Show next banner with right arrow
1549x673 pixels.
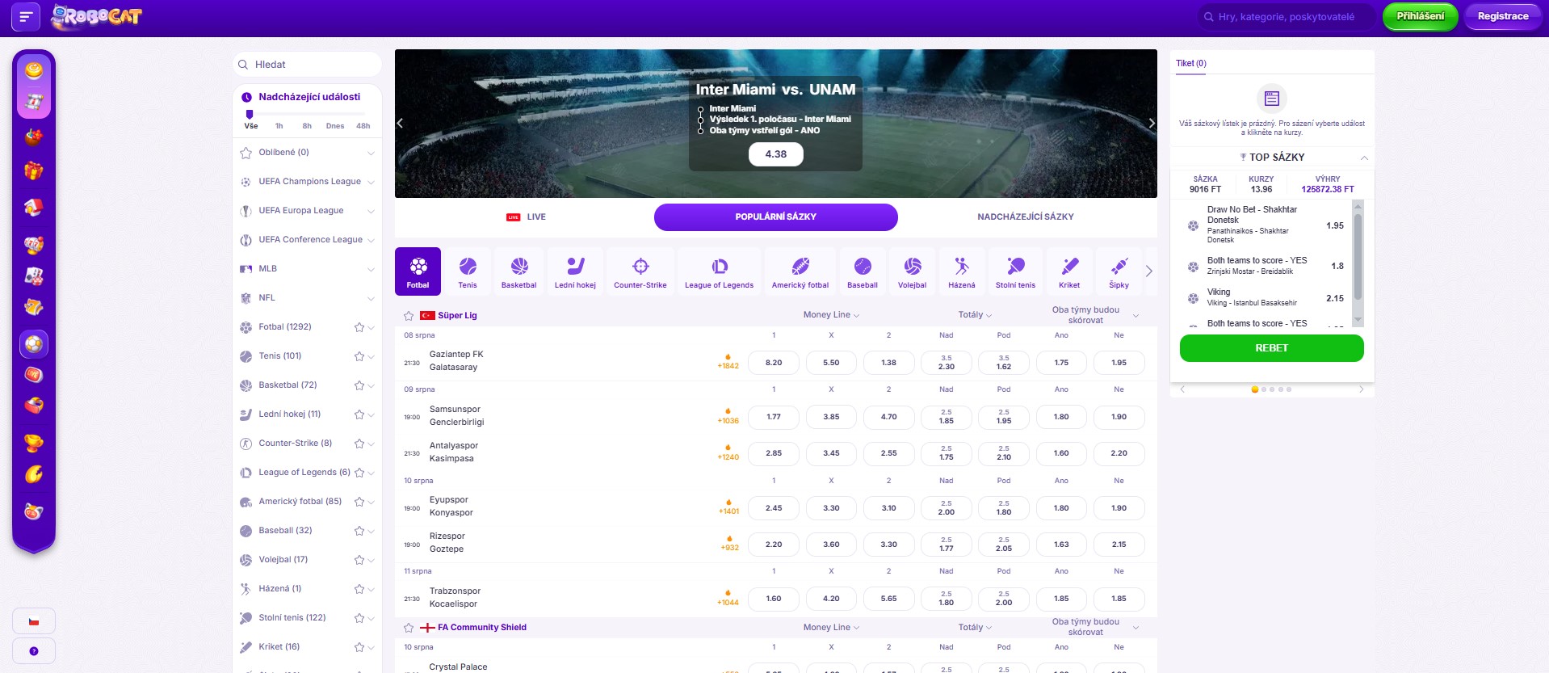pyautogui.click(x=1152, y=124)
